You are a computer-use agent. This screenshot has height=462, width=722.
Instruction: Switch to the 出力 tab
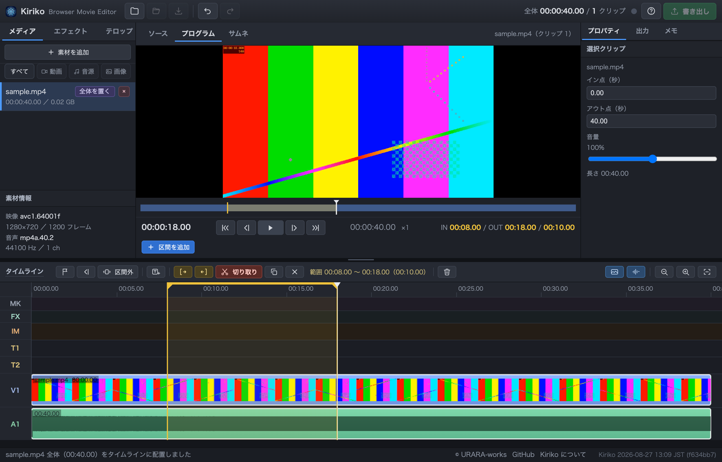[x=642, y=31]
